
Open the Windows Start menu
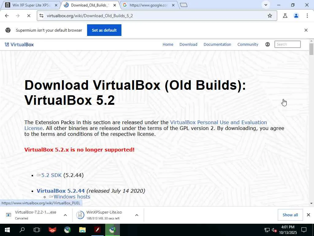(x=7, y=230)
